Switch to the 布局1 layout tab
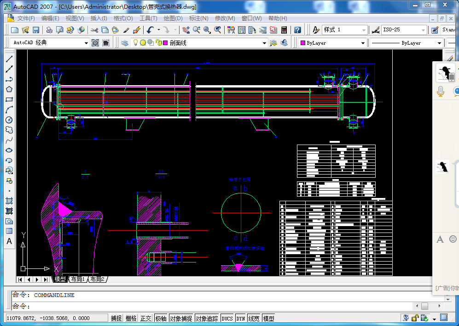The width and height of the screenshot is (459, 326). coord(77,279)
